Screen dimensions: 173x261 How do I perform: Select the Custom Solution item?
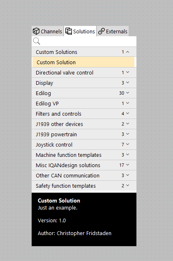click(83, 62)
